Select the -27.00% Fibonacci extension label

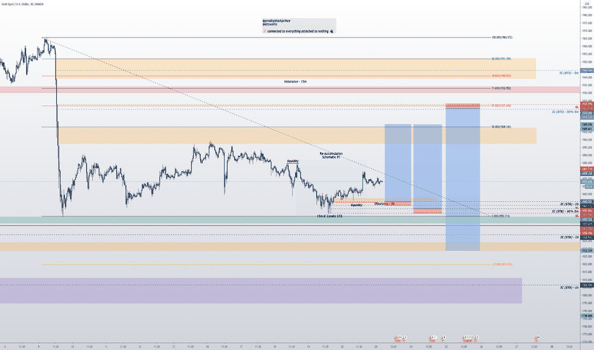[502, 265]
